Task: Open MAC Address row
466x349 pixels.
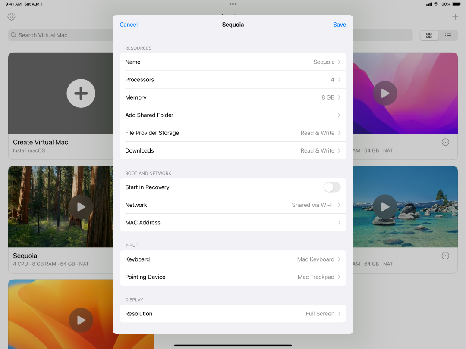Action: click(x=233, y=223)
